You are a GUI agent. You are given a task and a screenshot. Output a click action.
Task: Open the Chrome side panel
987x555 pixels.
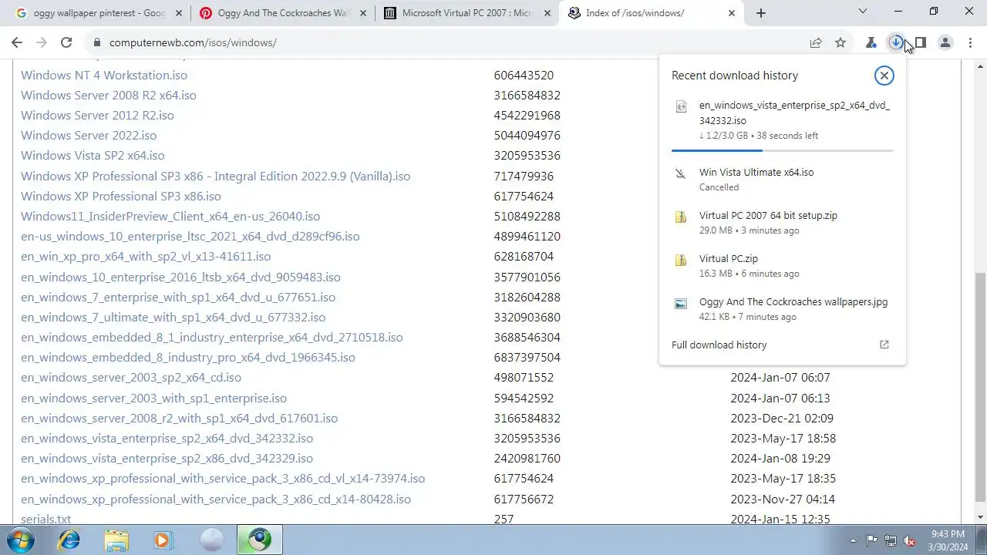921,43
